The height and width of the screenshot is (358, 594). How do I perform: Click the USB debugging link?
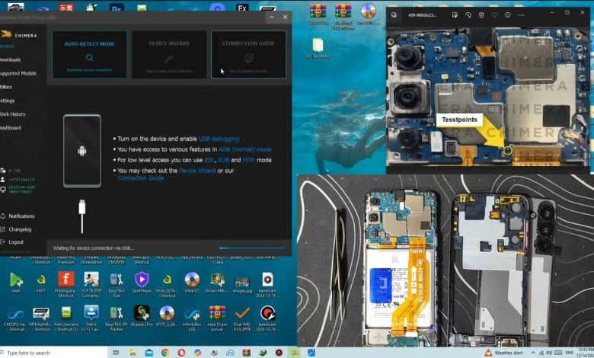point(219,139)
